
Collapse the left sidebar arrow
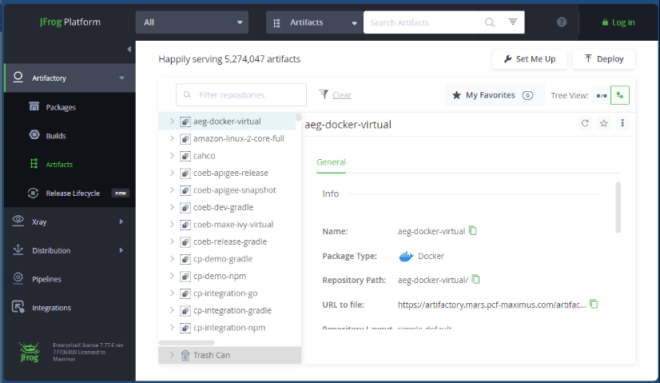click(129, 50)
